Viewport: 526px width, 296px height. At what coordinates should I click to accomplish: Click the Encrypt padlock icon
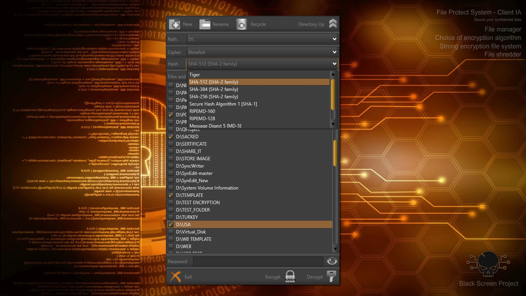point(290,276)
